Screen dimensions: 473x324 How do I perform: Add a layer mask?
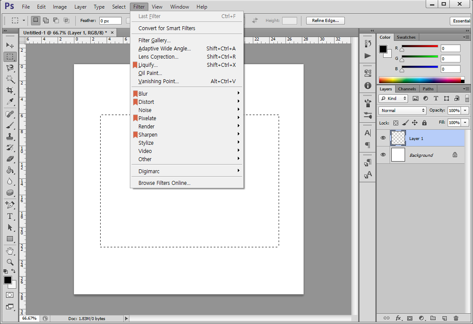(410, 318)
